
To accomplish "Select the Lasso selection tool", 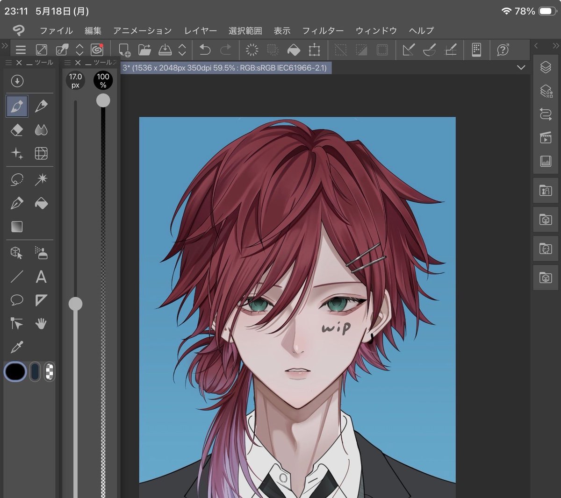I will 17,179.
